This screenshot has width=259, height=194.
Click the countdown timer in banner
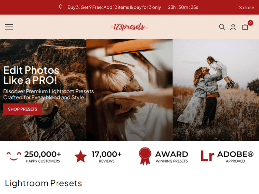(x=183, y=7)
